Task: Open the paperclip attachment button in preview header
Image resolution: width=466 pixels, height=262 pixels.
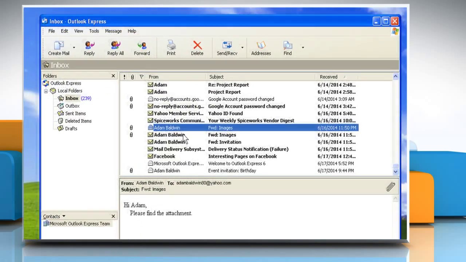Action: point(391,187)
